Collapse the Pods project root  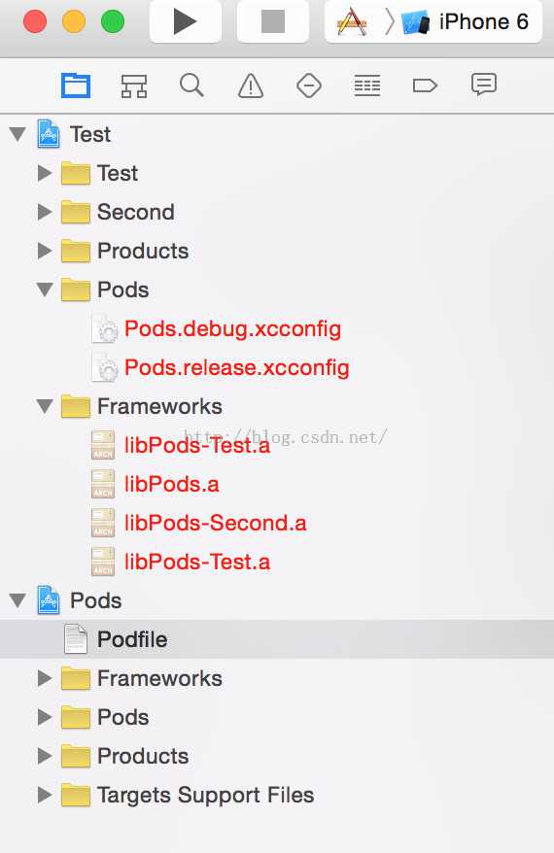click(17, 600)
